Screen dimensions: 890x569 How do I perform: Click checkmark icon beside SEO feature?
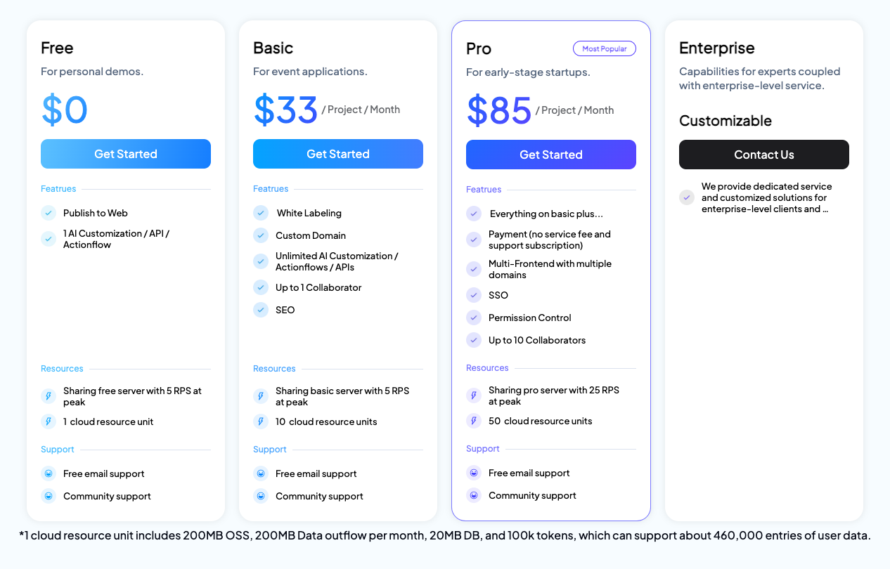[x=261, y=310]
